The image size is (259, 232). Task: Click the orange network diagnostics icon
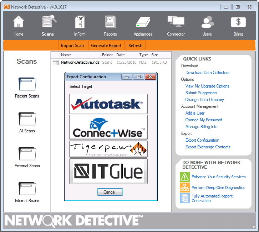coord(185,188)
